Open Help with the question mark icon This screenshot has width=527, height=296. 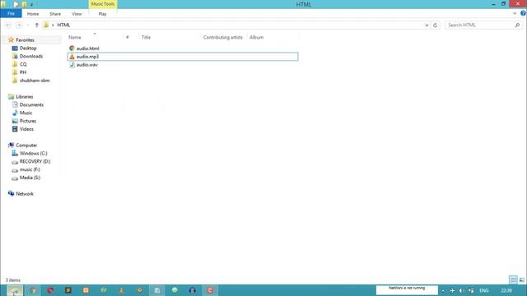point(523,13)
